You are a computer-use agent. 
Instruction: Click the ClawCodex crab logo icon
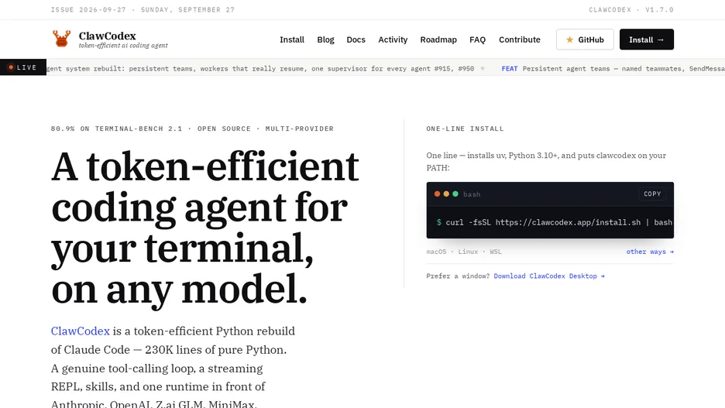tap(61, 39)
